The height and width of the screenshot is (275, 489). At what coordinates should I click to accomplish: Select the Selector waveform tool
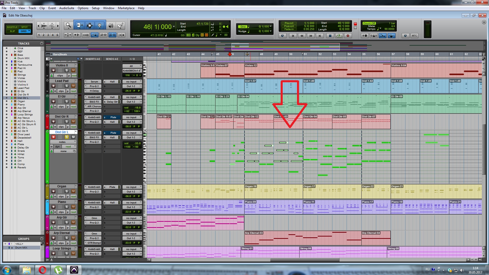click(x=89, y=25)
